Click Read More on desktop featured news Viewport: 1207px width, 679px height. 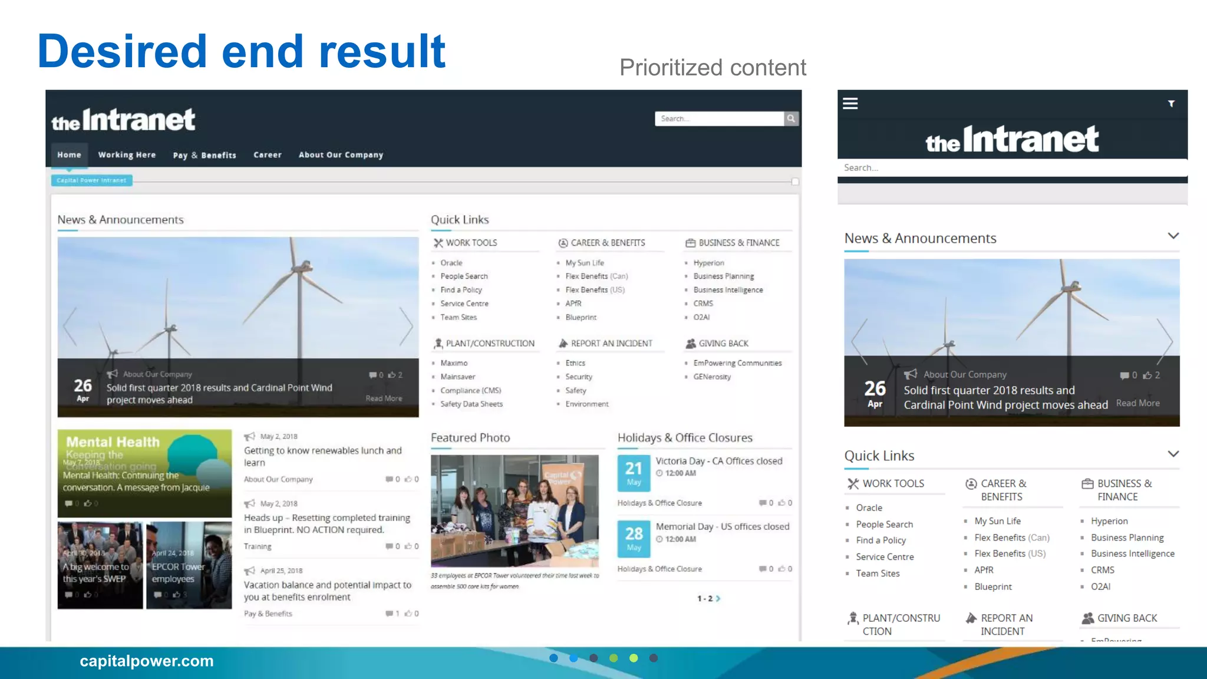click(384, 398)
